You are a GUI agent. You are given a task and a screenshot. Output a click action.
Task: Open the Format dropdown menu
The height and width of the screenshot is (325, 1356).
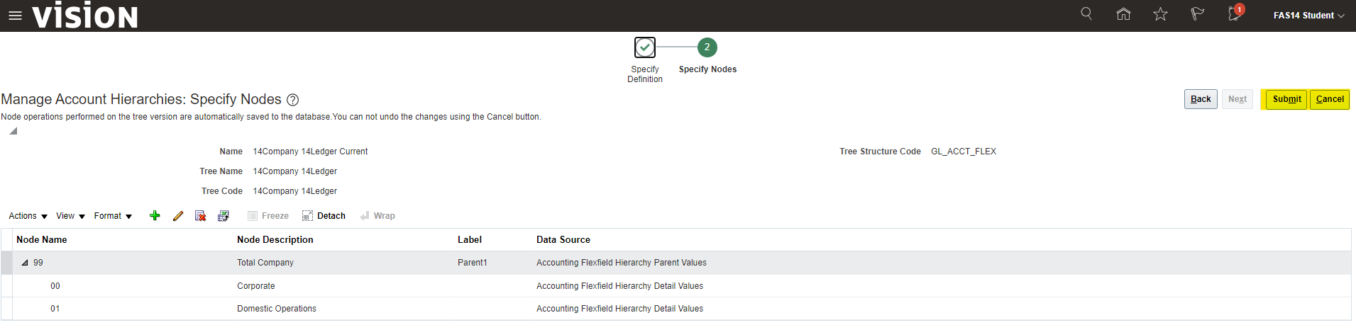113,216
